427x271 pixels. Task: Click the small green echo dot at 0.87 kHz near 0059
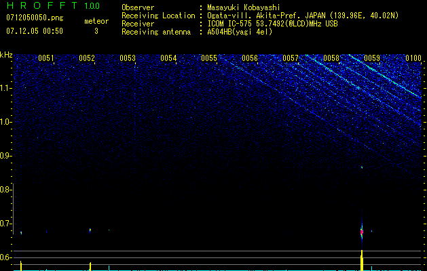362,167
